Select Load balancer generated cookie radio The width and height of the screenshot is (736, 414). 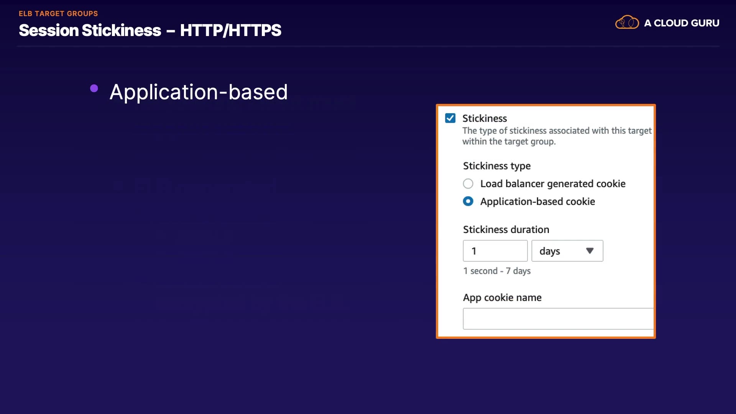468,184
